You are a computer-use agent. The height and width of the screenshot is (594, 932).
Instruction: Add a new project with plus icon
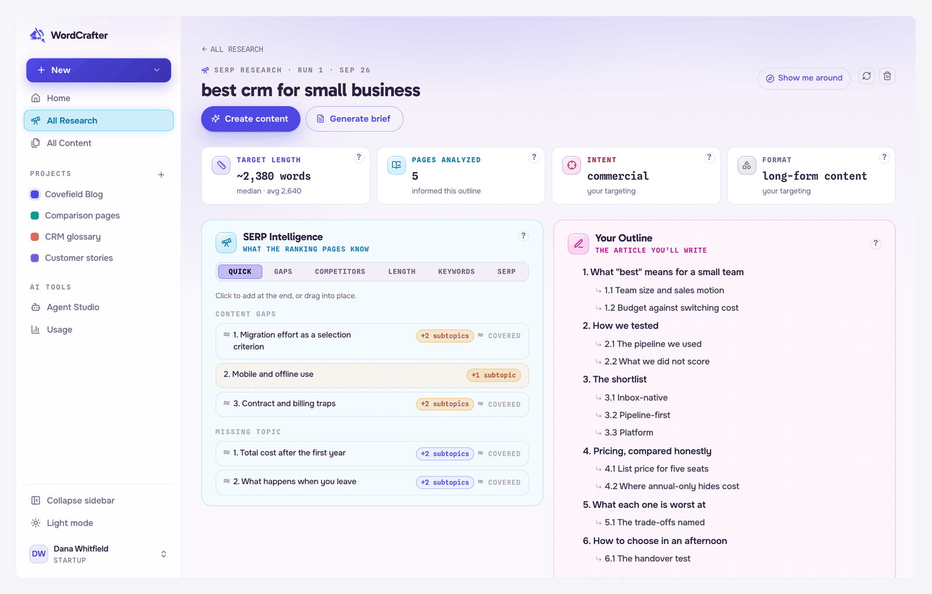[161, 175]
